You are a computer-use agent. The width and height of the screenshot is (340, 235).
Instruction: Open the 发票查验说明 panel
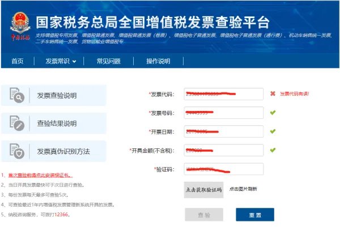click(54, 95)
